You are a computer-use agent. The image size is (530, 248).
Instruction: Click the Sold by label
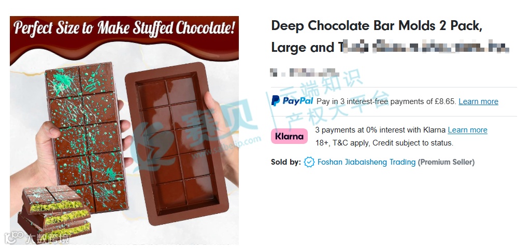(x=285, y=162)
